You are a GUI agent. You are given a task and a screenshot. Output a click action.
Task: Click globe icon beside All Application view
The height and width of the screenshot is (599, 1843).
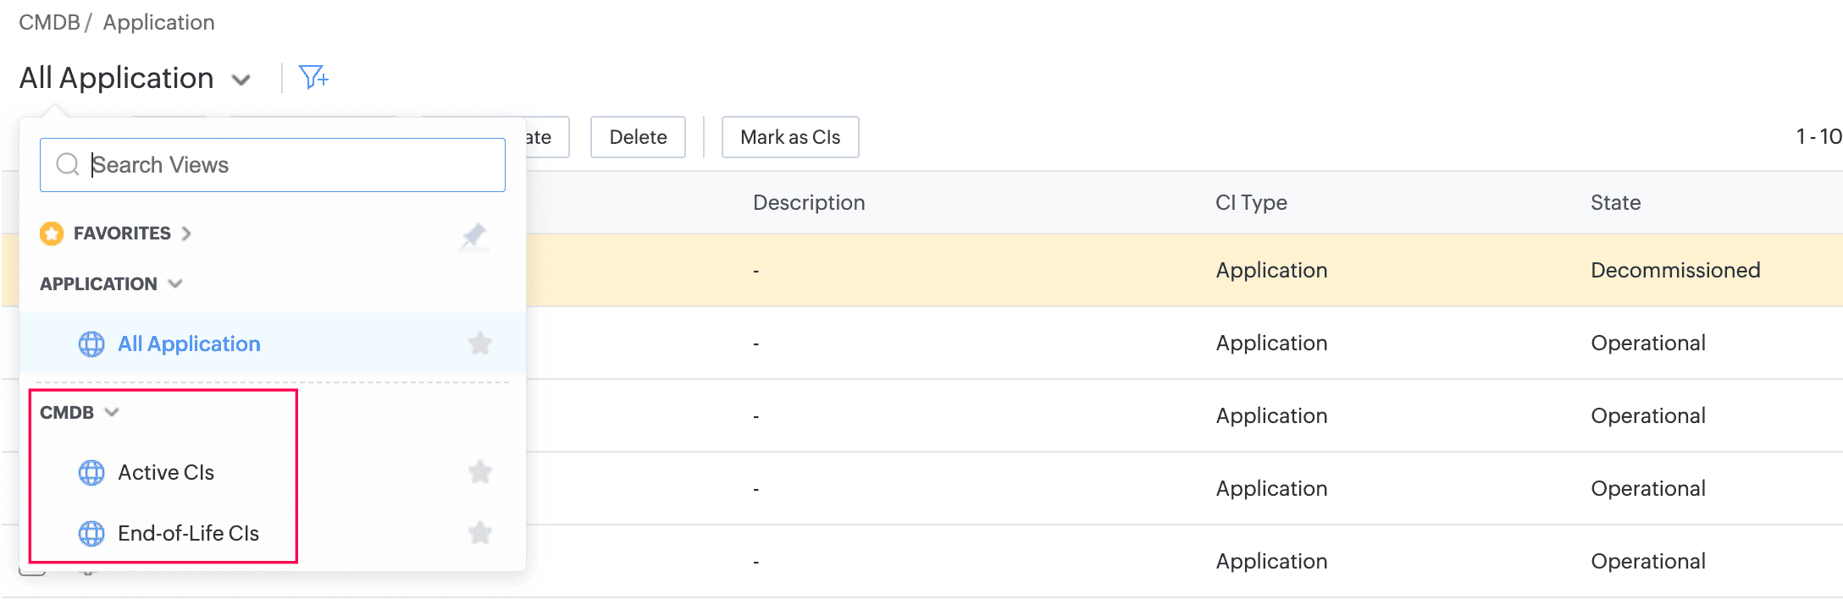point(91,344)
